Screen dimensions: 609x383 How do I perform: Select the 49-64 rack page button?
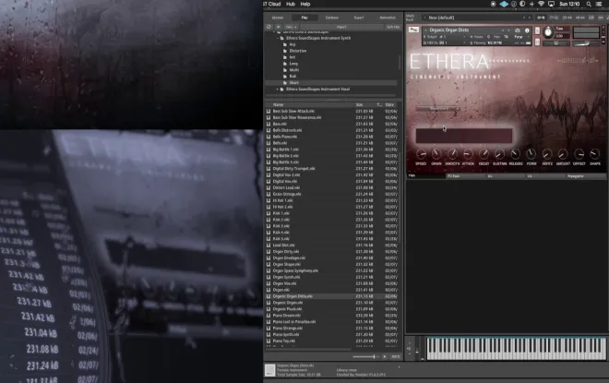coord(579,18)
